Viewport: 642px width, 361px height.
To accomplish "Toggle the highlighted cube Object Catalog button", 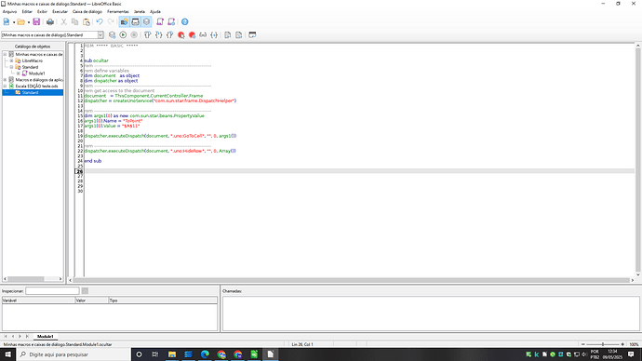I will click(147, 22).
